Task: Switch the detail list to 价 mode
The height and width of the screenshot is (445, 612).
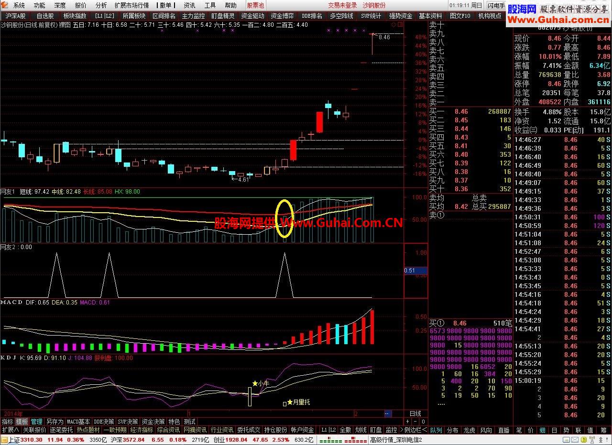Action: tap(531, 430)
